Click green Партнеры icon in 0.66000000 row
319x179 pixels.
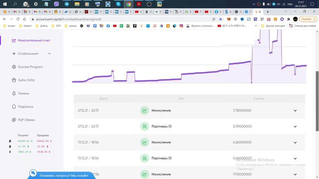(145, 158)
